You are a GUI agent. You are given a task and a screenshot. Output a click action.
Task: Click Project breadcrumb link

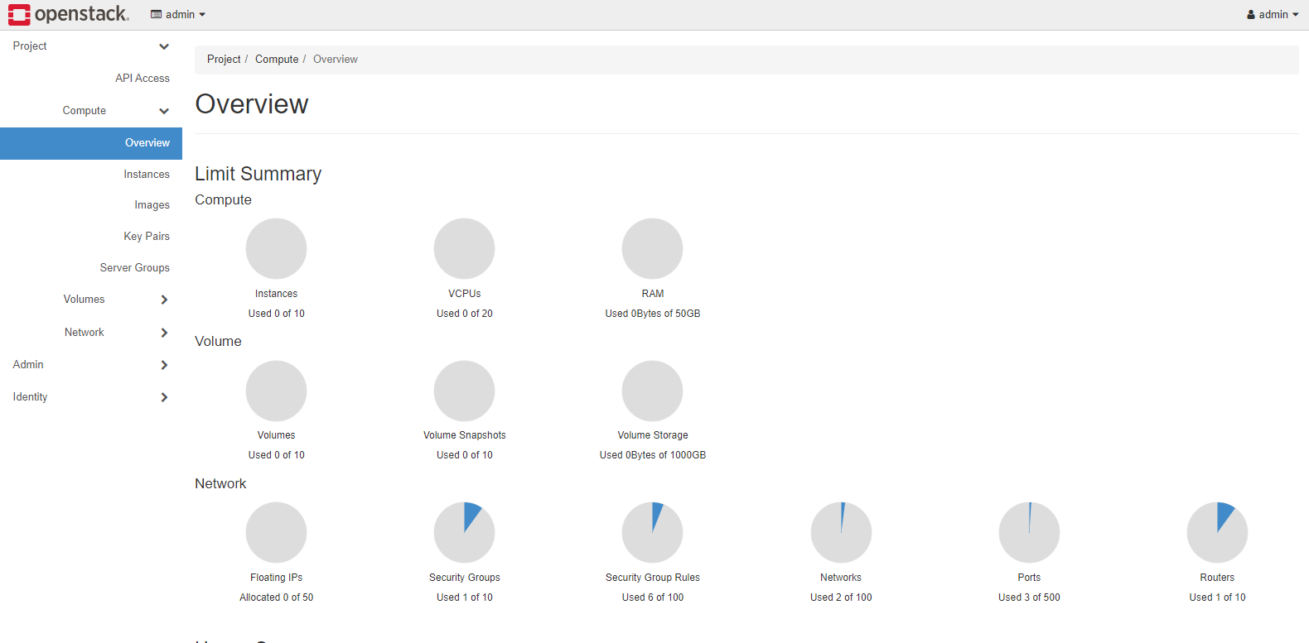(224, 60)
